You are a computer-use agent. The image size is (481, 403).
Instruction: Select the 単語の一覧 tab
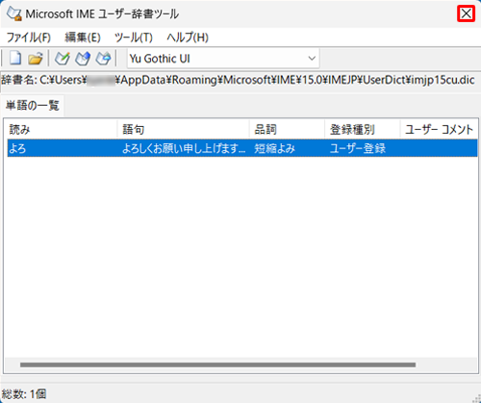[x=33, y=106]
